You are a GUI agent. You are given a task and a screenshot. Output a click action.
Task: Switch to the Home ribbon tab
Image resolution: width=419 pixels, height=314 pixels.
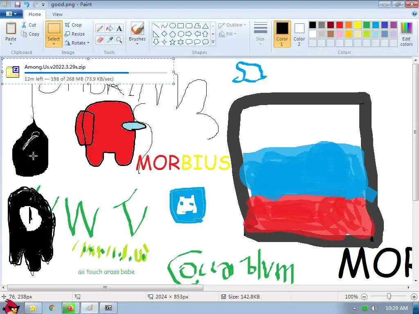(x=35, y=14)
